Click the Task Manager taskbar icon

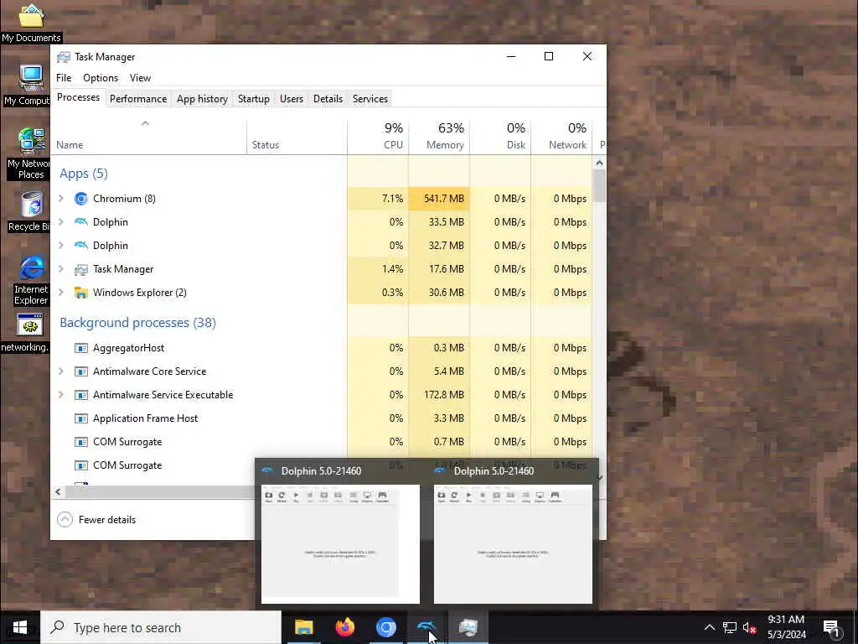(468, 627)
